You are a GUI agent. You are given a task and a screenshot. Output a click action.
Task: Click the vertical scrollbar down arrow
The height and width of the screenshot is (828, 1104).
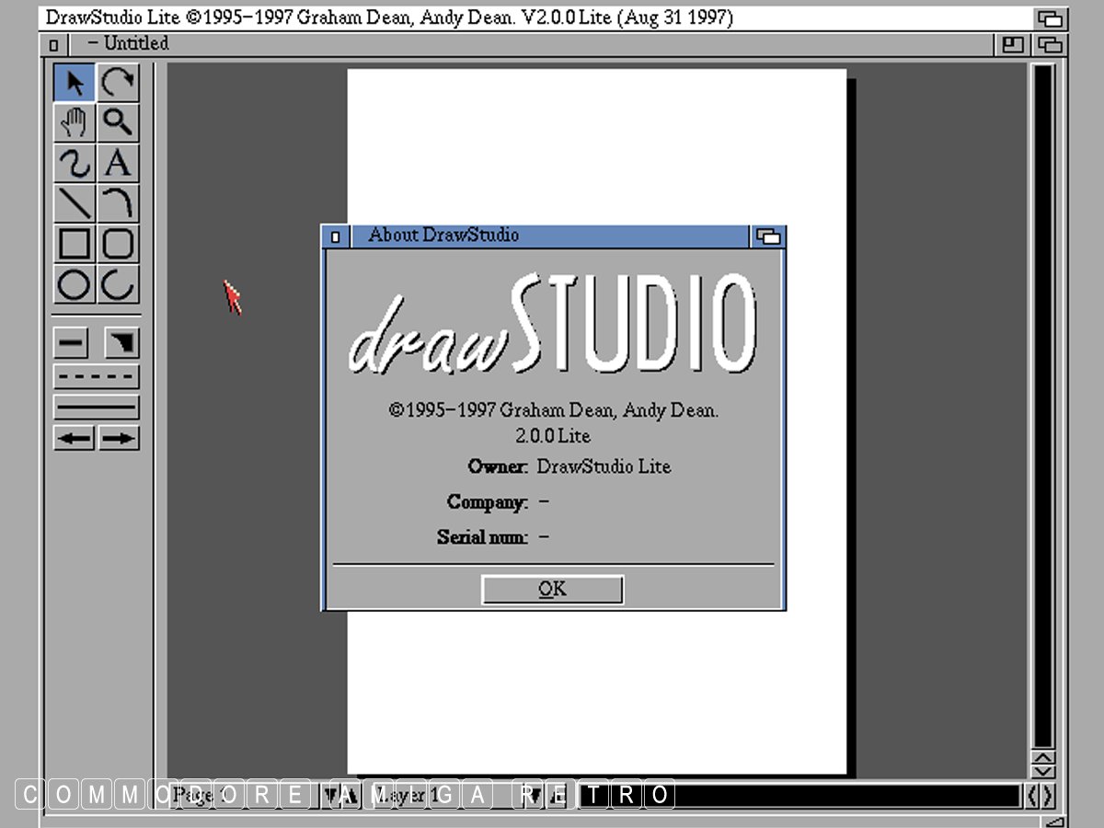(x=1043, y=772)
